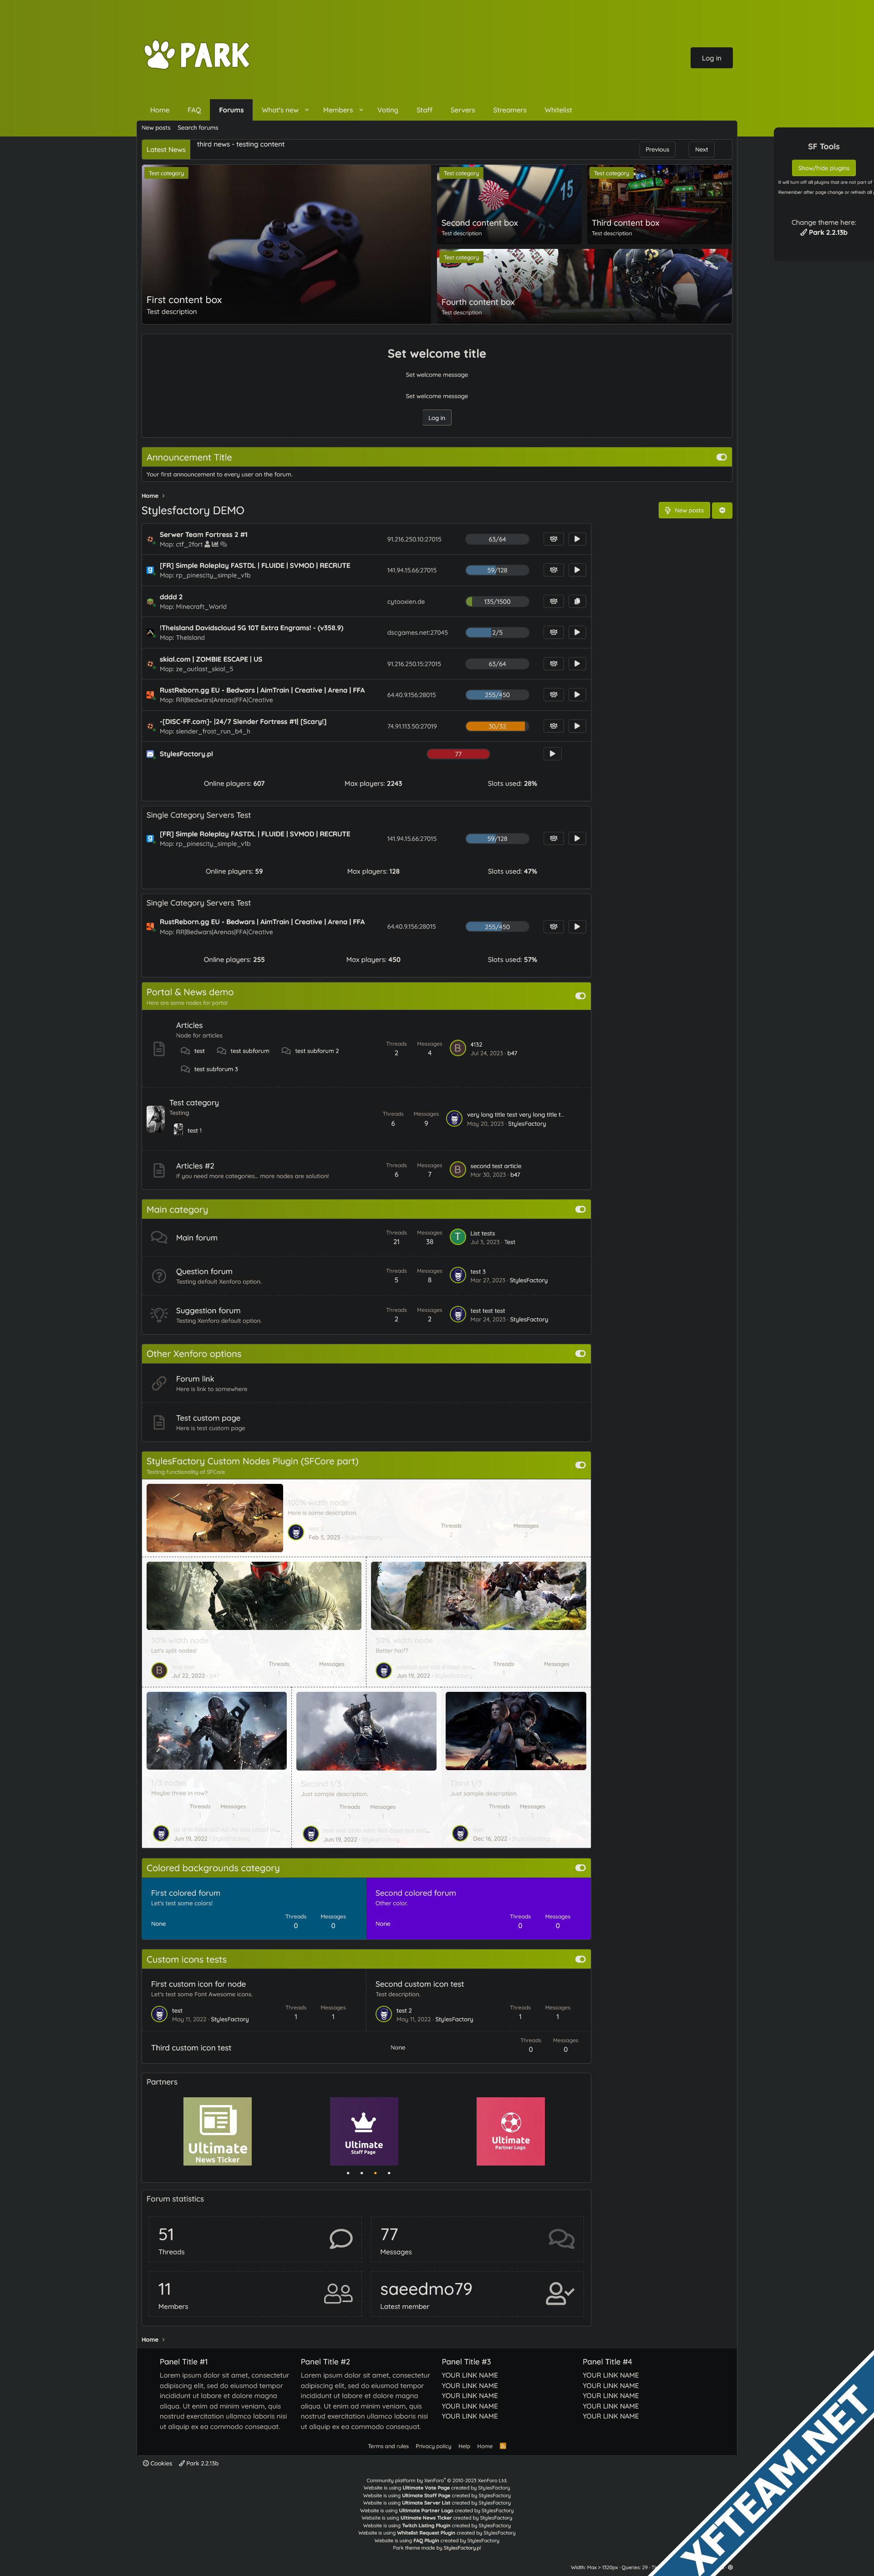Open the Servers menu item

coord(462,110)
